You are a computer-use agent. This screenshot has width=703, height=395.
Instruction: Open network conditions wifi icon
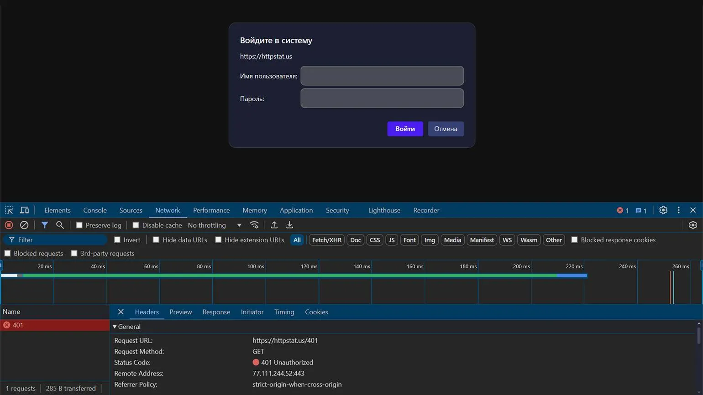coord(255,225)
